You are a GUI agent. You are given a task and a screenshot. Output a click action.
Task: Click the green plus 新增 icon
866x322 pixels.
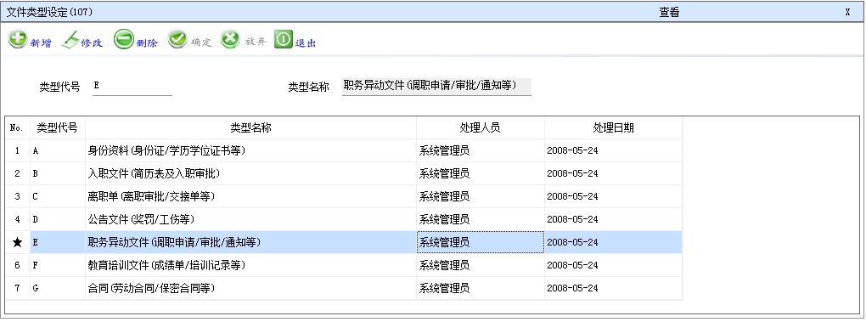pyautogui.click(x=18, y=39)
